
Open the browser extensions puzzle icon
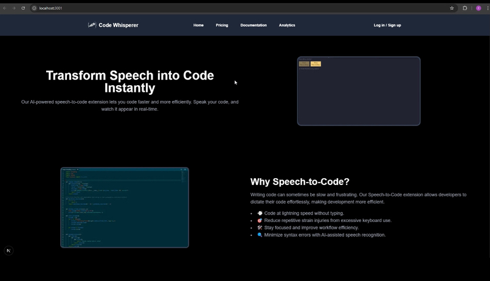[x=464, y=8]
